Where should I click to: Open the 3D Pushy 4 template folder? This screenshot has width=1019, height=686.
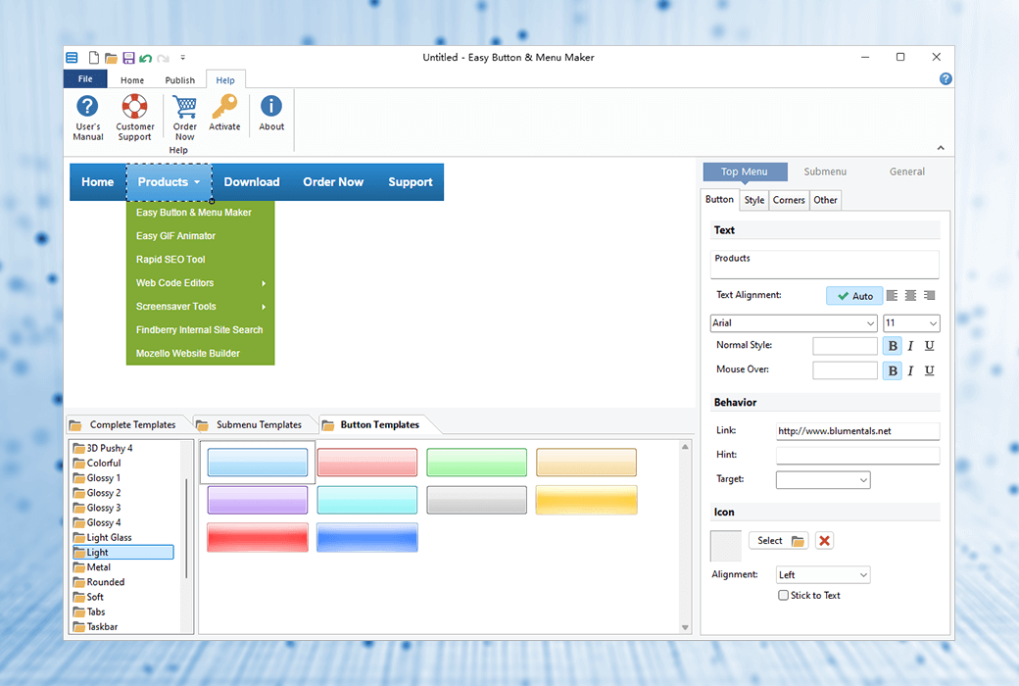point(103,448)
